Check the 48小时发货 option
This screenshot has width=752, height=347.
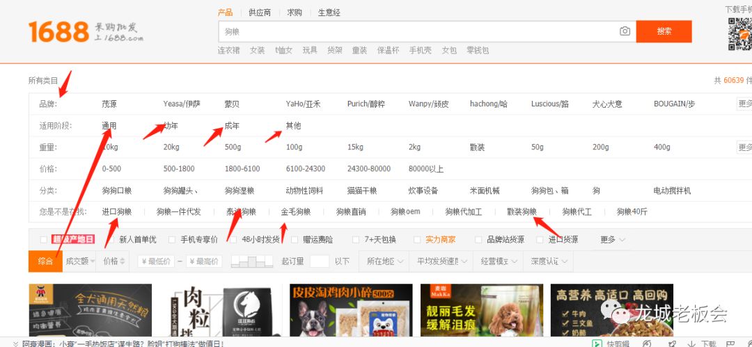(x=233, y=240)
